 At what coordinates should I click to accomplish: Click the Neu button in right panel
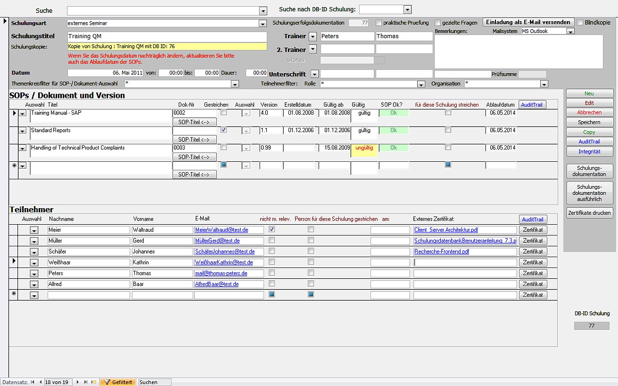[x=589, y=93]
